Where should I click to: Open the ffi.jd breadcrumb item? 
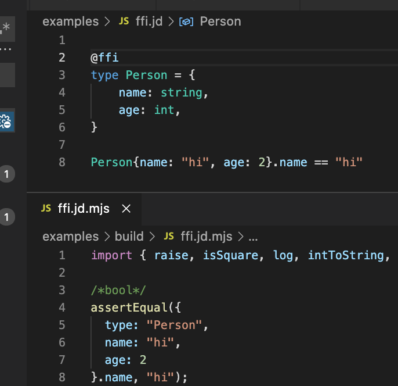[149, 22]
